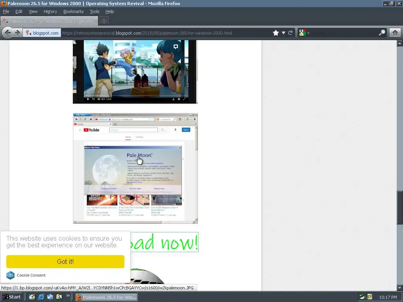
Task: Open the Edit menu
Action: pyautogui.click(x=19, y=11)
